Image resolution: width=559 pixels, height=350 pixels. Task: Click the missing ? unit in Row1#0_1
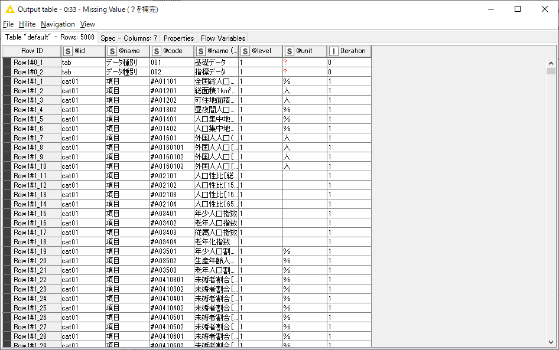coord(305,63)
